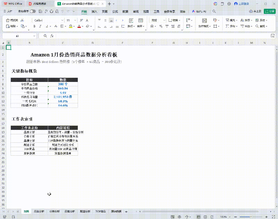Viewport: 278px width, 219px height.
Task: Toggle Bottom align icon
Action: [x=111, y=20]
